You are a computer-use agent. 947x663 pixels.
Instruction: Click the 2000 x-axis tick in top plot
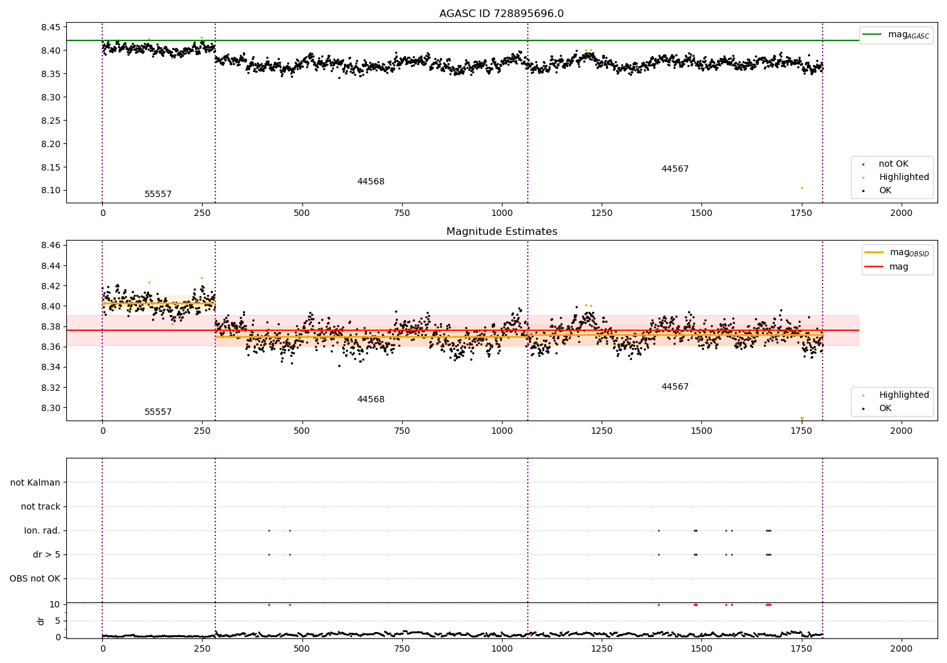(902, 213)
